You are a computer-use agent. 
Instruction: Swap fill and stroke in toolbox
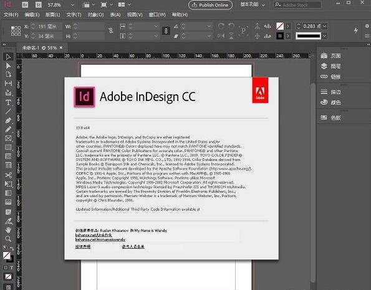(x=12, y=248)
